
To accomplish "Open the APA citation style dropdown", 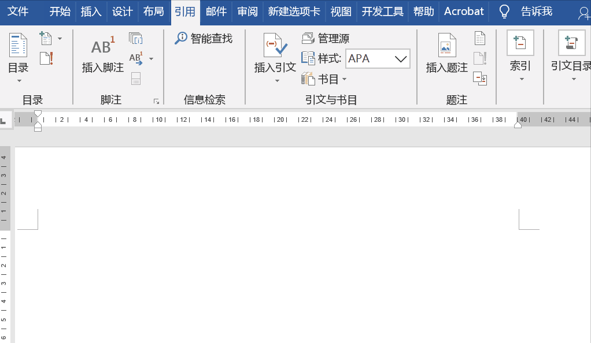I will click(402, 58).
